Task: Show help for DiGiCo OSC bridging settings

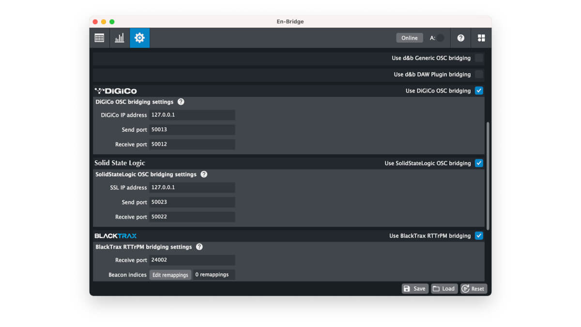Action: (x=181, y=102)
